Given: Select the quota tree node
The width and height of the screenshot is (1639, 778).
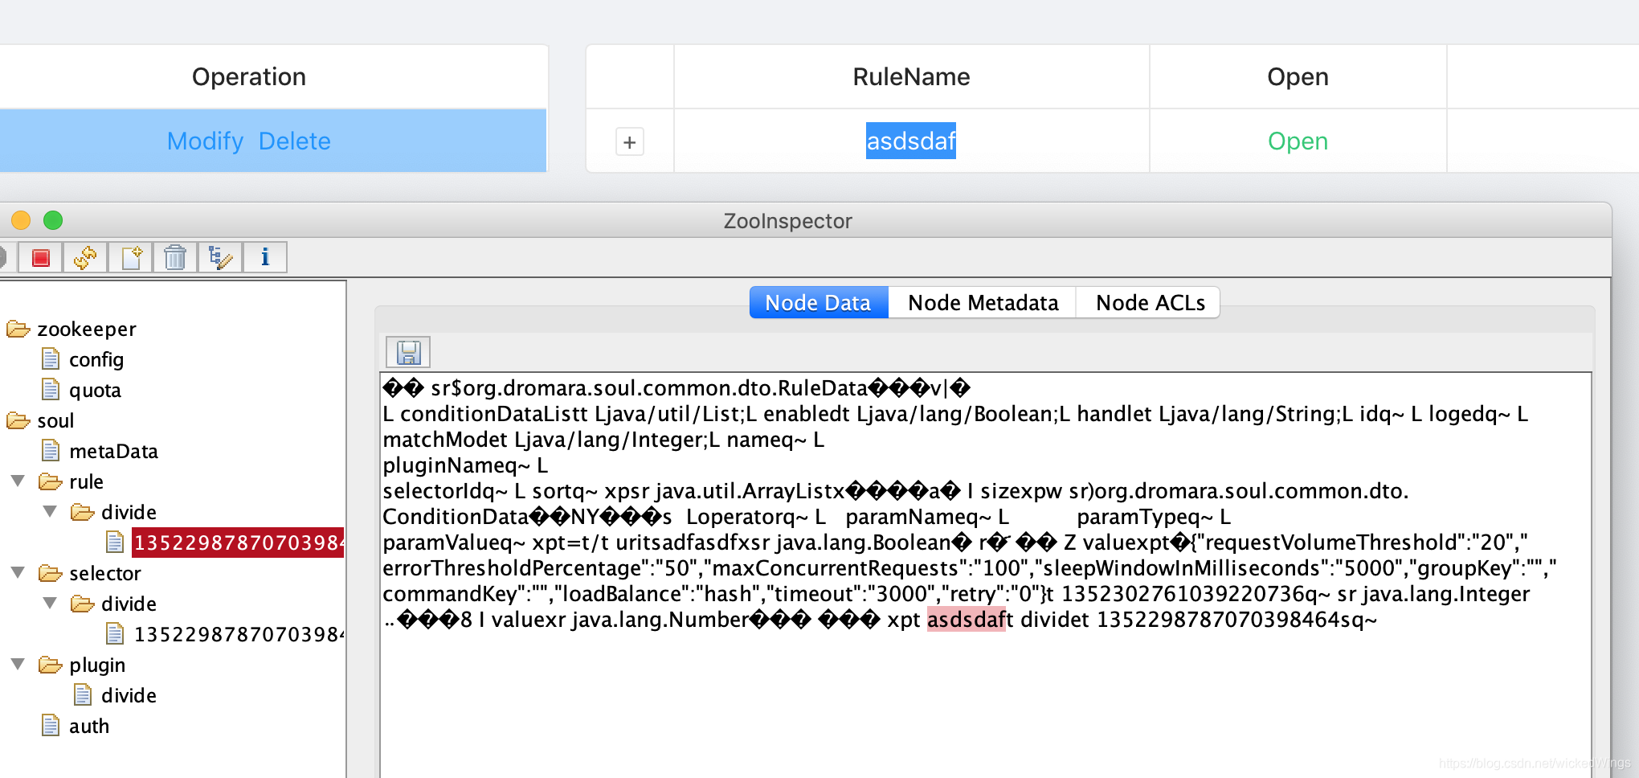Looking at the screenshot, I should 95,390.
